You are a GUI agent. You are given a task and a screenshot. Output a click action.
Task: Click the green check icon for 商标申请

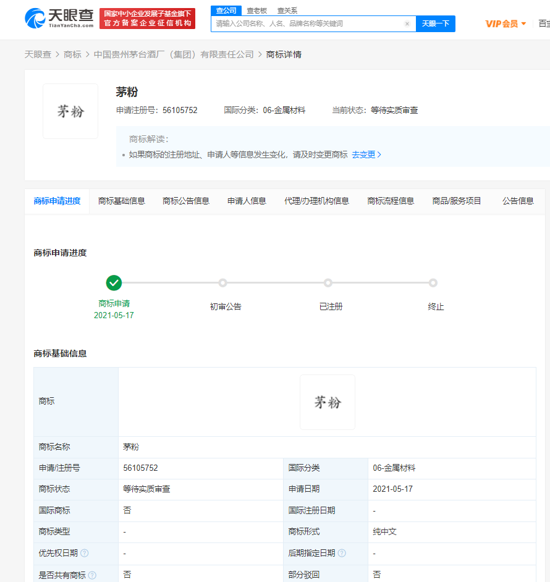click(x=114, y=283)
